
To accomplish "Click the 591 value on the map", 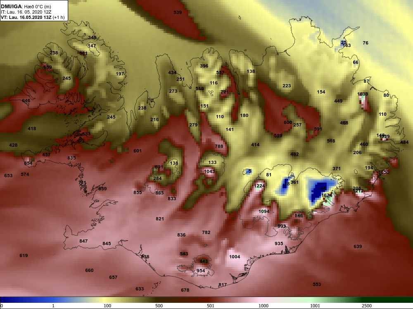I will tap(318, 129).
